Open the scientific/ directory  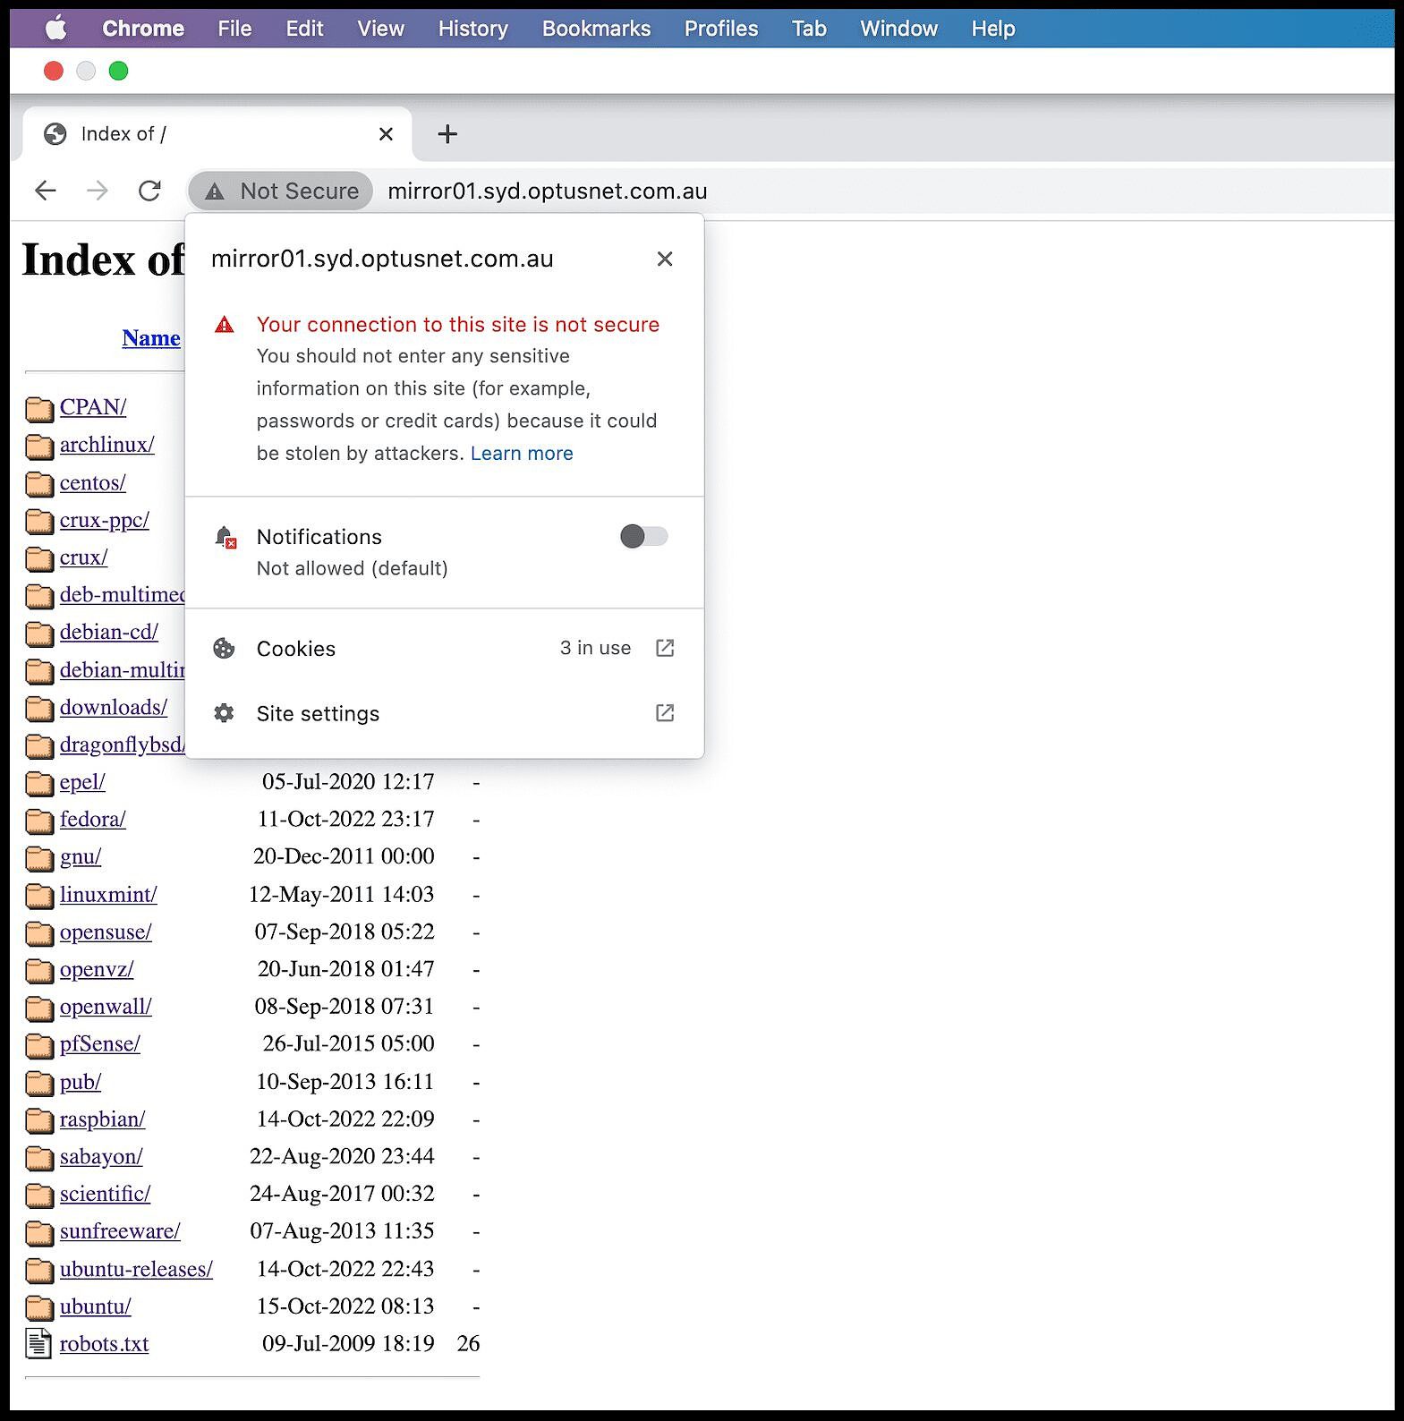click(106, 1194)
